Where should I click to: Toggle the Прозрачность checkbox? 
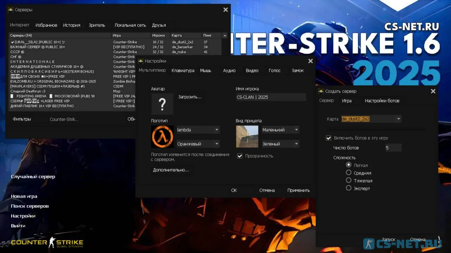click(x=240, y=156)
